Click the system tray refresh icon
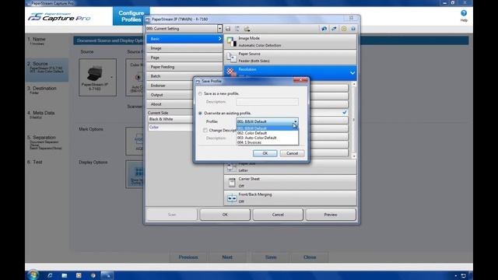Screen dimensions: 498x280 pos(464,275)
